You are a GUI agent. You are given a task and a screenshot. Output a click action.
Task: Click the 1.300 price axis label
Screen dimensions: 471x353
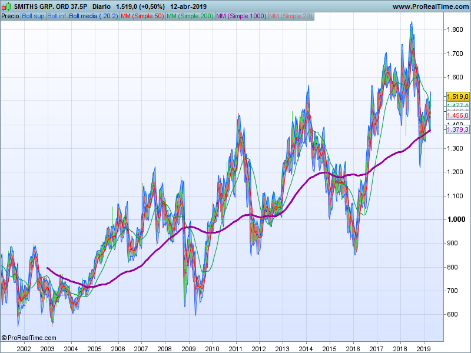455,149
